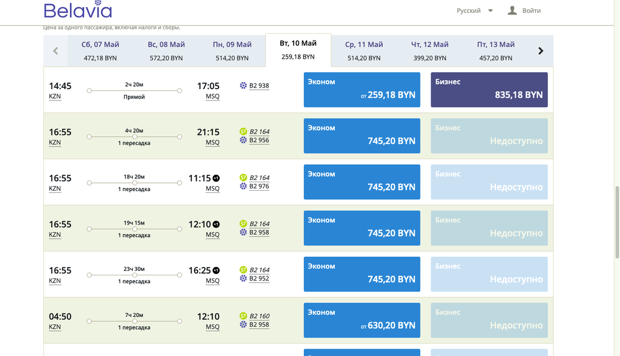620x356 pixels.
Task: Click the Belavia logo
Action: tap(78, 10)
